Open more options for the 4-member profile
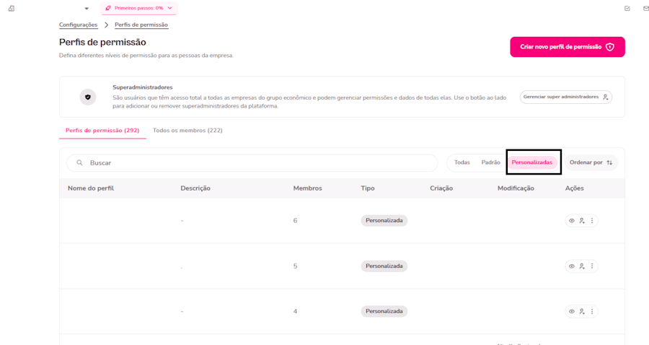Viewport: 649px width, 345px height. [592, 312]
